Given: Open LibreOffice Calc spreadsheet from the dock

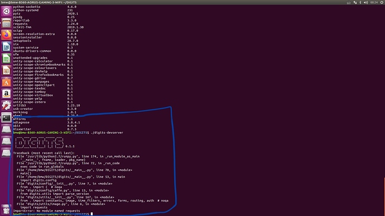Looking at the screenshot, I should tap(6, 58).
